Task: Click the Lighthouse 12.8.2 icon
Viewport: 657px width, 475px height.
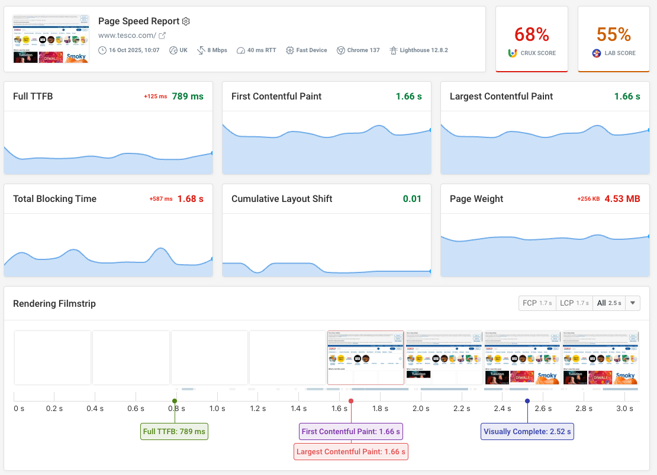Action: point(393,50)
